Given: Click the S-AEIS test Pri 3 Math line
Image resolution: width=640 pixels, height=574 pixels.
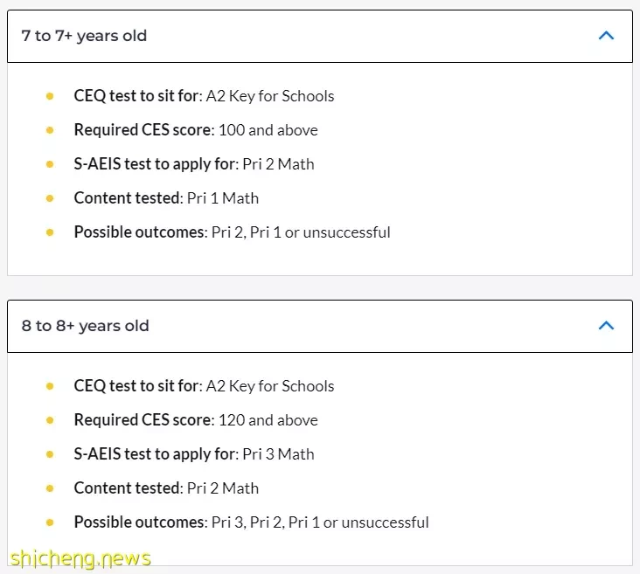Looking at the screenshot, I should click(x=194, y=454).
